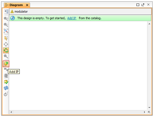154x117 pixels.
Task: Click the Make External port icon
Action: pos(6,69)
